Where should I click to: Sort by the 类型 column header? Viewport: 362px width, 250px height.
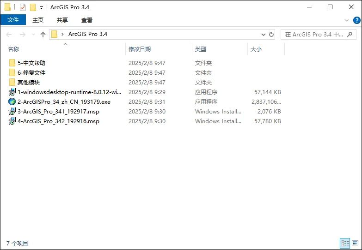tap(200, 49)
